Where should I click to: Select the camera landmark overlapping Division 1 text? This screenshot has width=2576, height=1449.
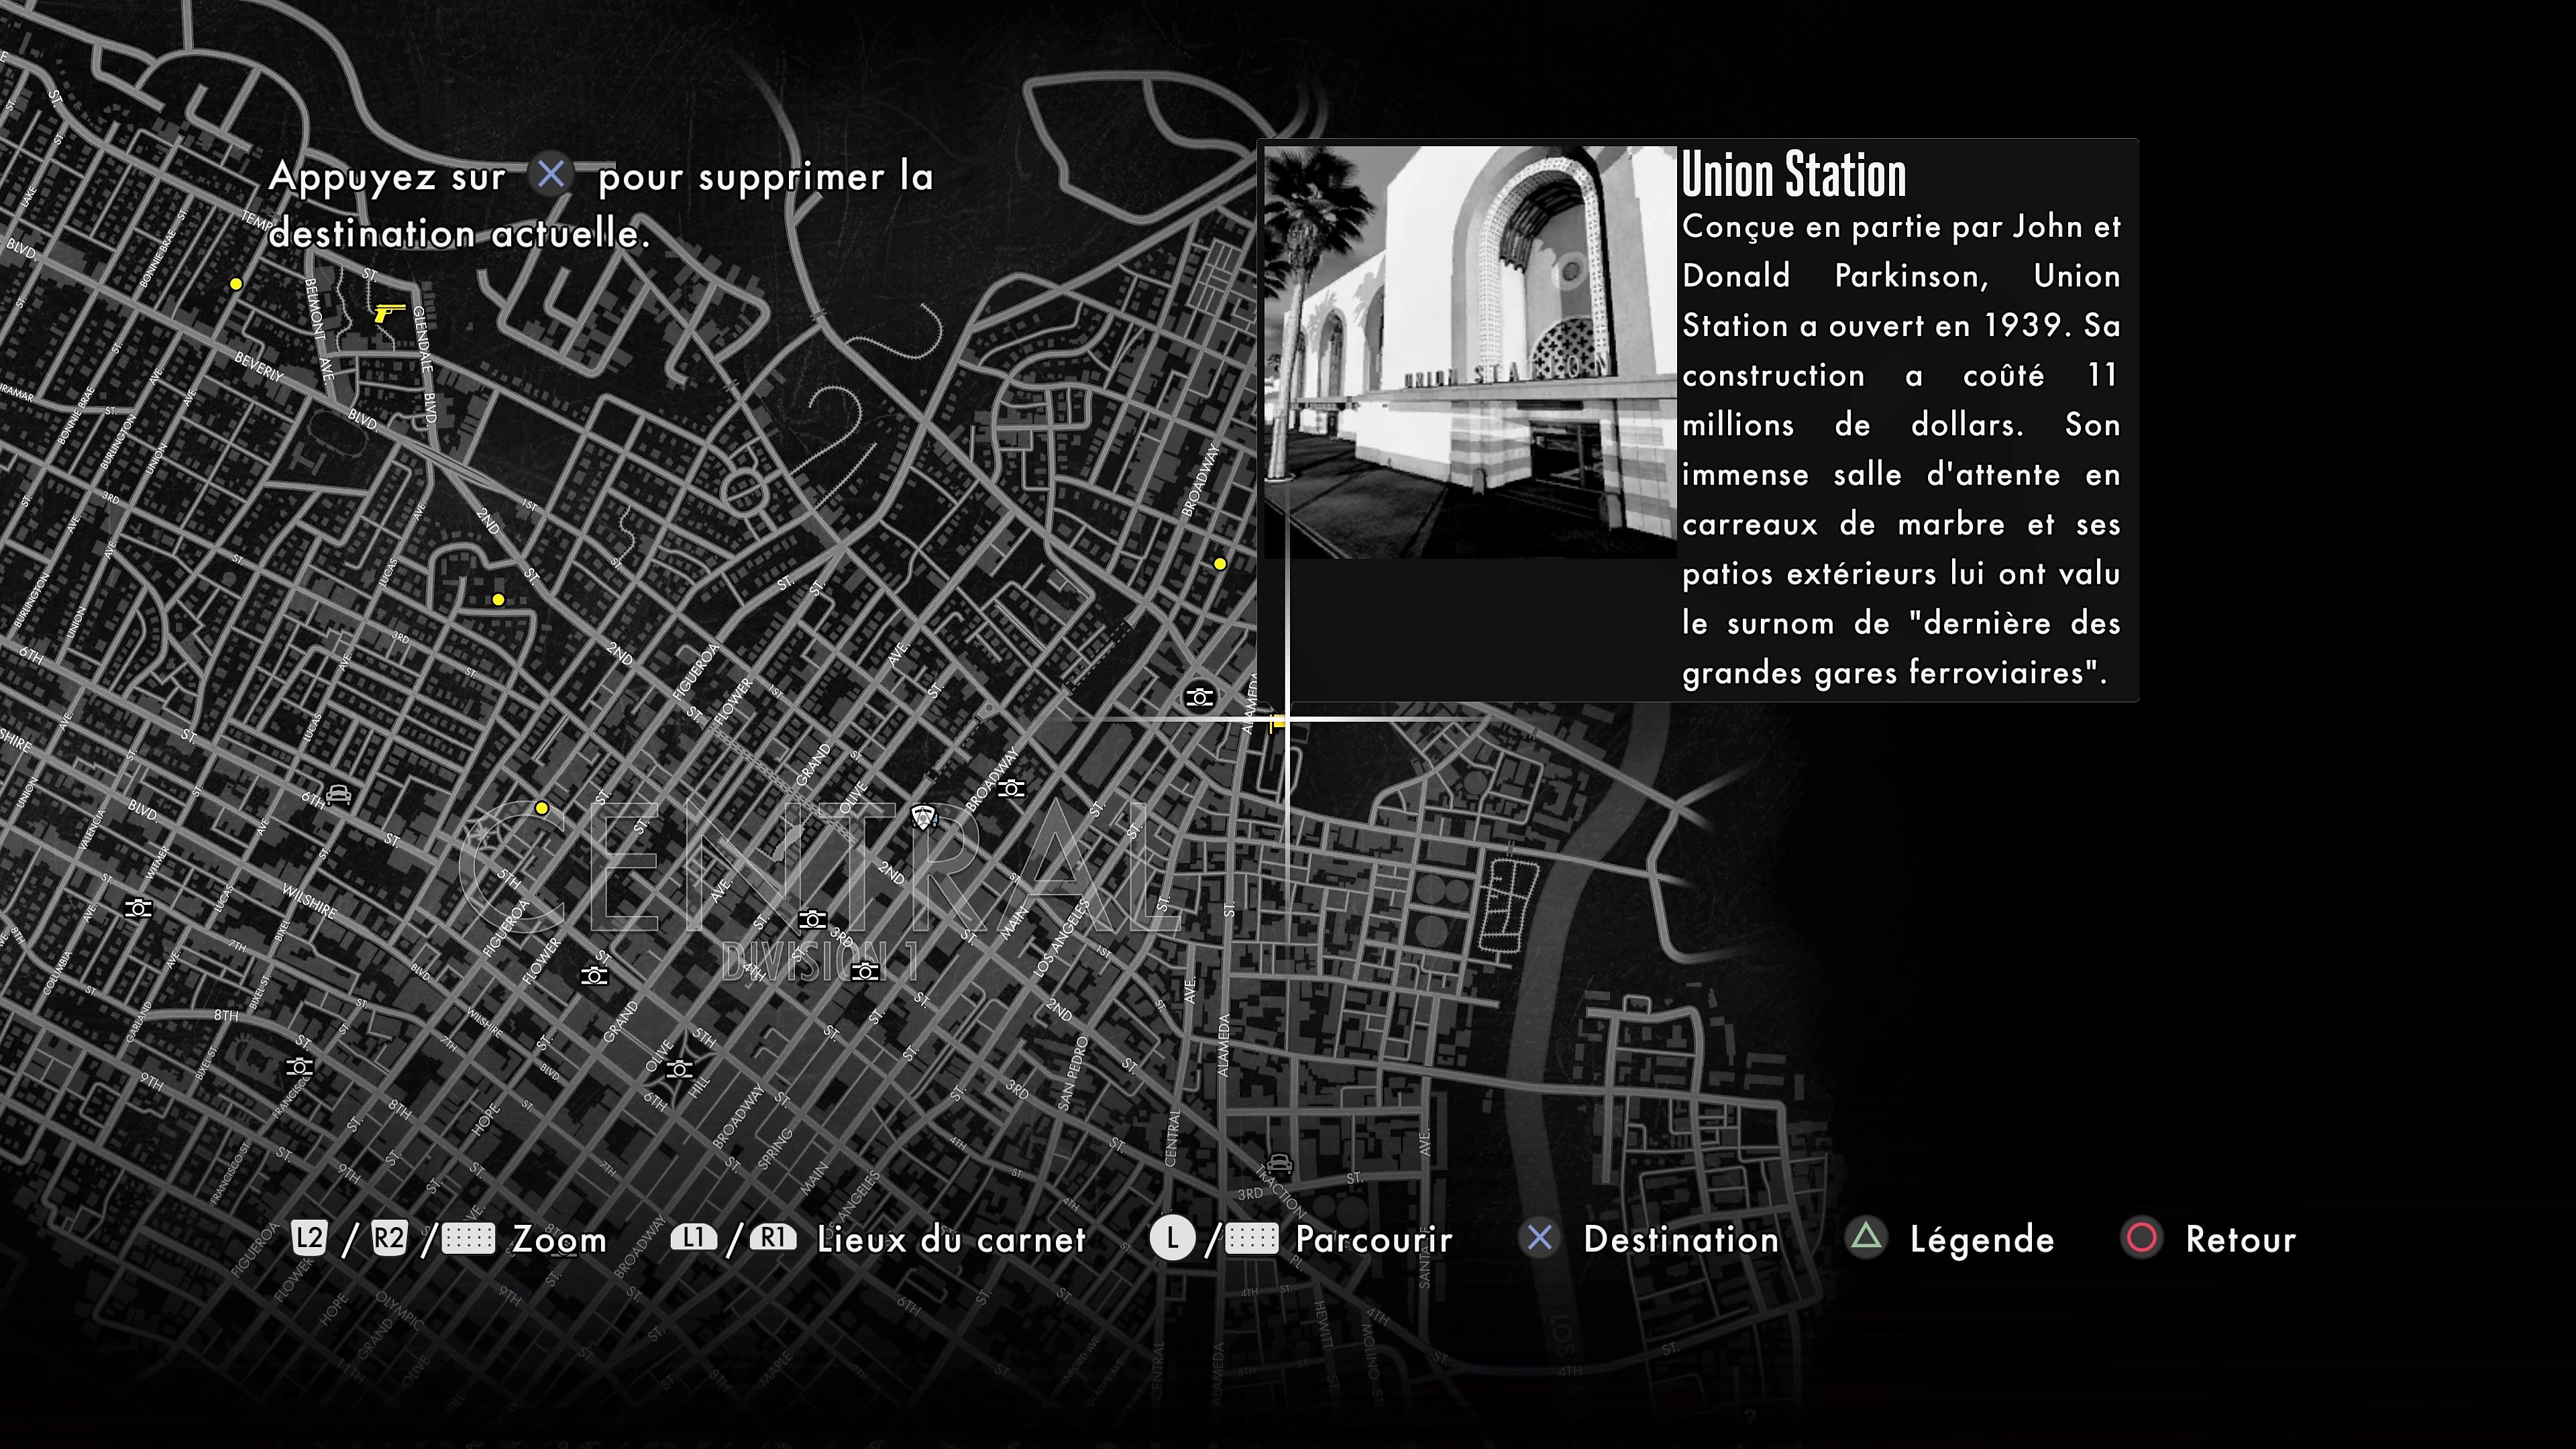click(x=865, y=971)
